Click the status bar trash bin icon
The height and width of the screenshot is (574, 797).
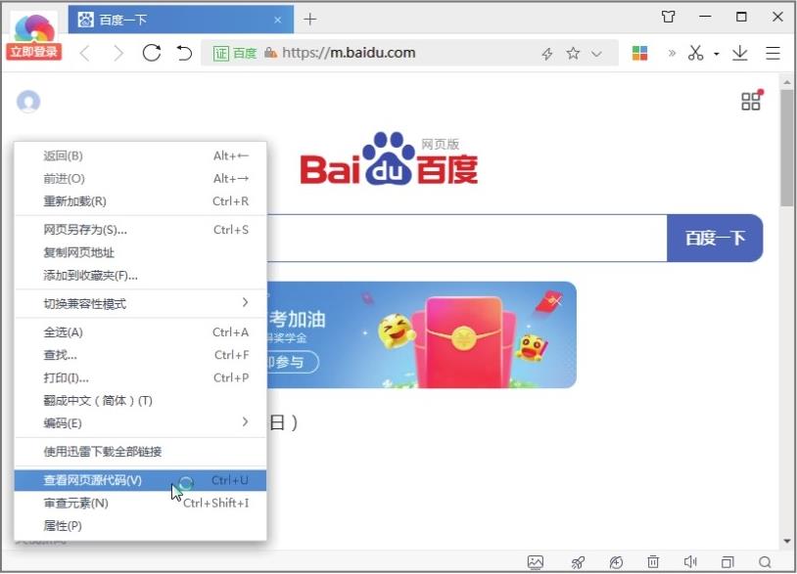[x=653, y=562]
